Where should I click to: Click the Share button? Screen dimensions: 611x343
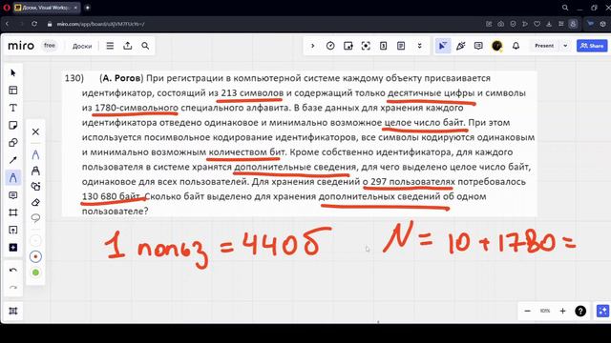[x=592, y=46]
